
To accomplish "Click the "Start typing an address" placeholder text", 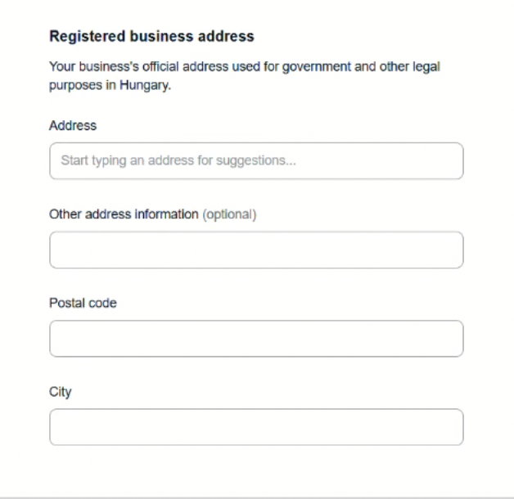I will [x=127, y=161].
